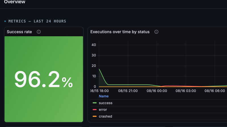Click the green success line peak at 08/15 18:00

coord(99,69)
